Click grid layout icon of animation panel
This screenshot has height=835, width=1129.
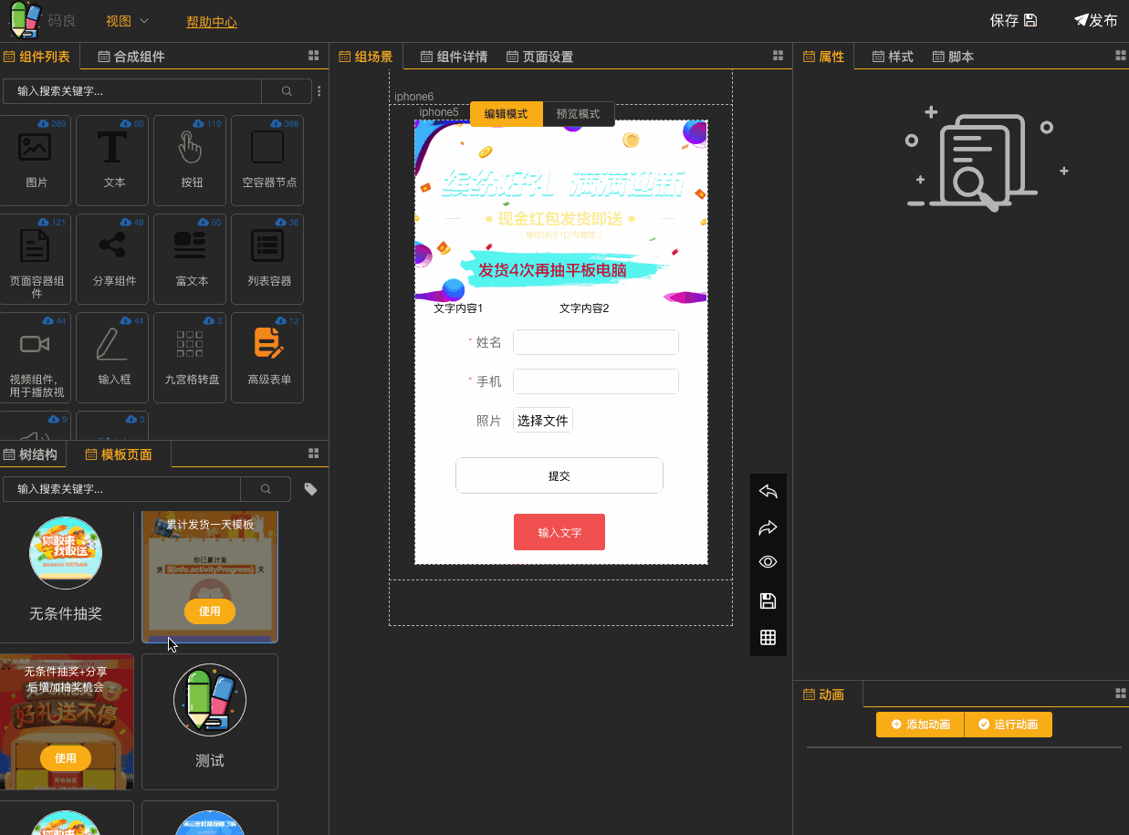1121,694
